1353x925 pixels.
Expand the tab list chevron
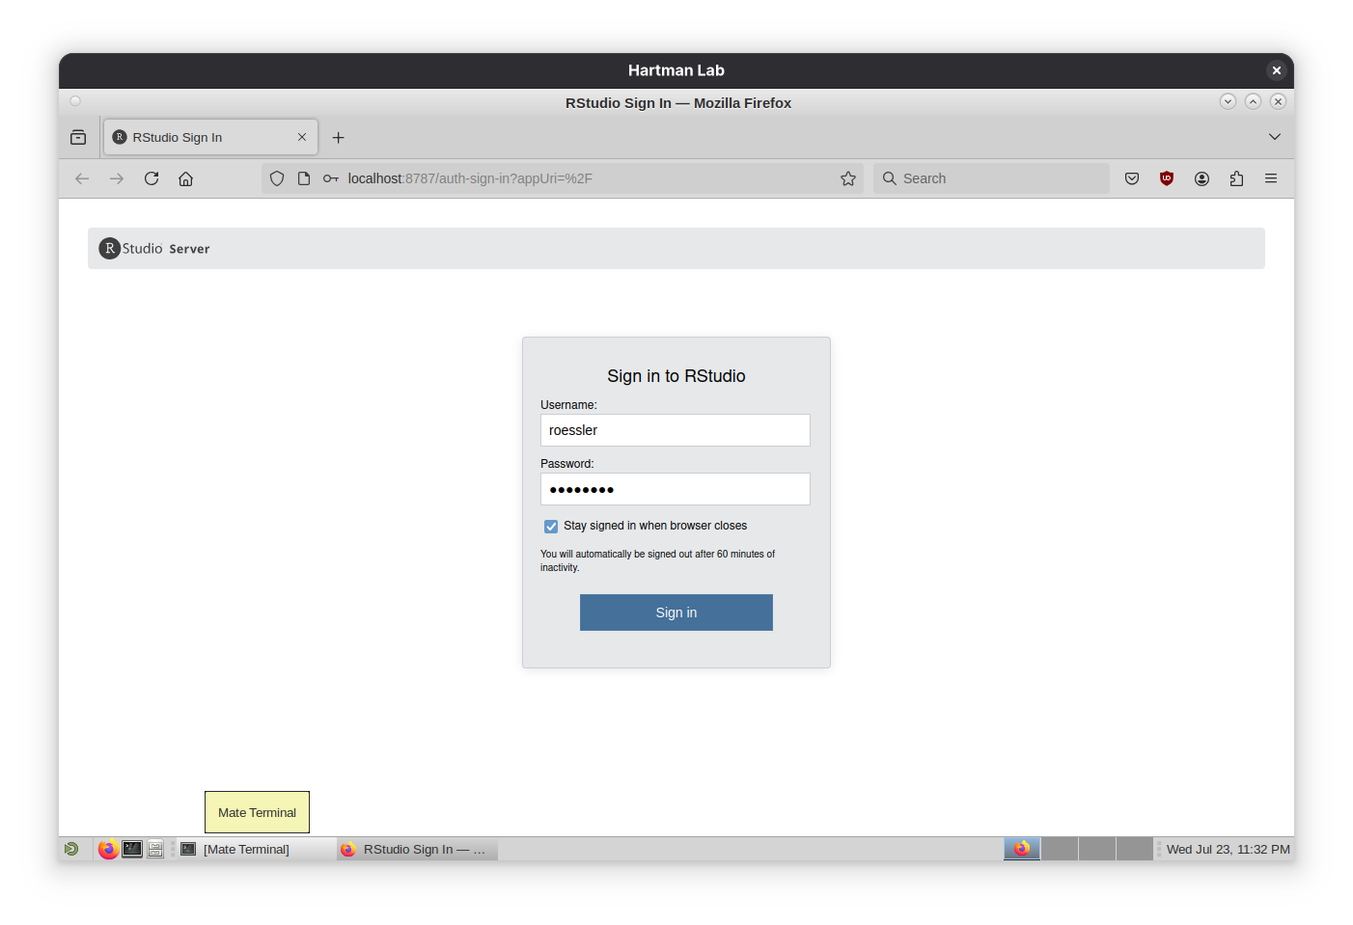click(1275, 137)
